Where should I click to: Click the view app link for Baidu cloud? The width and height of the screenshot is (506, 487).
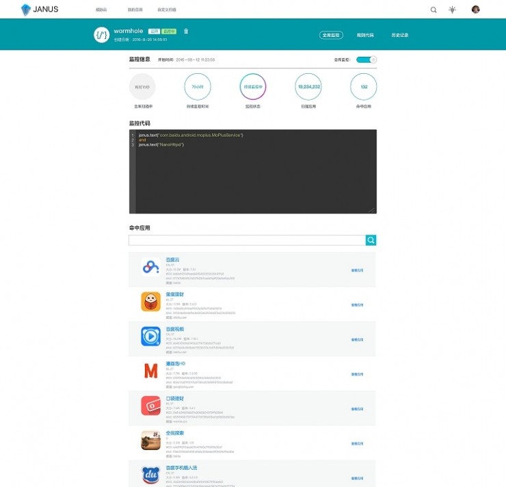click(357, 270)
